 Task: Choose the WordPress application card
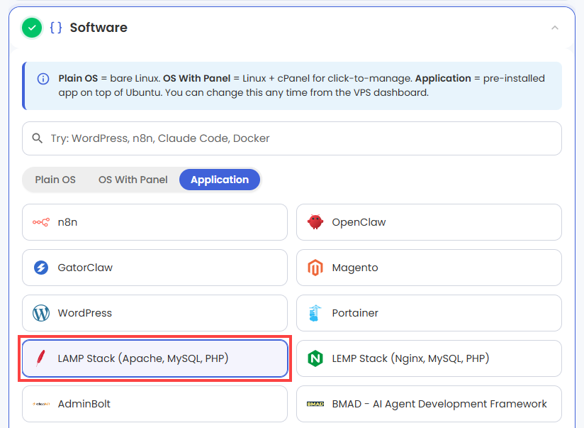[x=155, y=313]
